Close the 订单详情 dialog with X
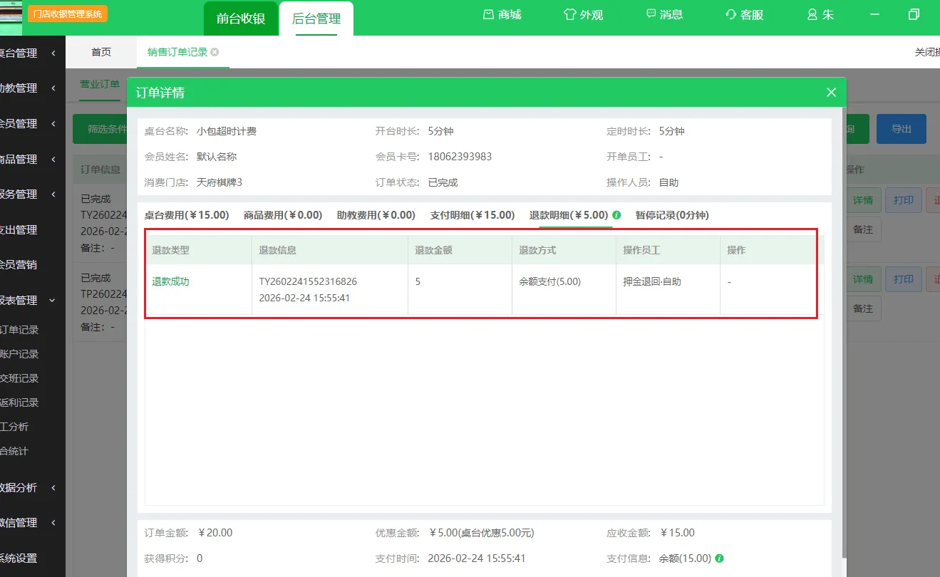This screenshot has height=577, width=940. pos(831,92)
